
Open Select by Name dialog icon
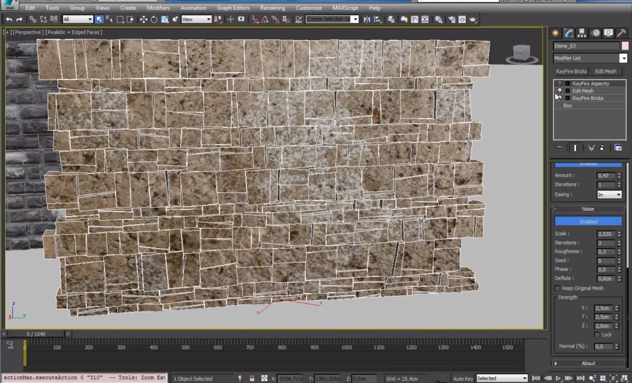[x=109, y=19]
